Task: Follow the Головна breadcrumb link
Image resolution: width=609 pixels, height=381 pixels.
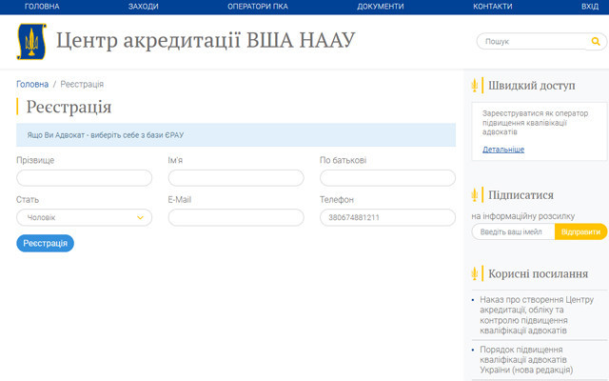Action: 32,85
